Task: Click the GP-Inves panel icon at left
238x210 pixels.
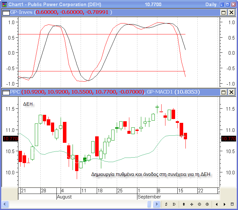Action: 6,12
